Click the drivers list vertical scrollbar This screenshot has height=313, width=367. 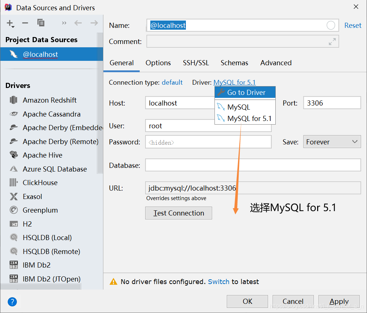tap(100, 103)
